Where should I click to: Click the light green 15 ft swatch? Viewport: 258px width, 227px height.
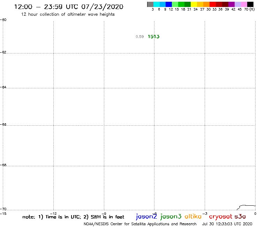click(x=175, y=4)
